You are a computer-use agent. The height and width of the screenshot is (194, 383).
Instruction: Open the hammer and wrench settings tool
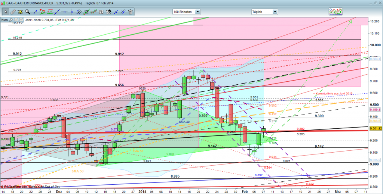pyautogui.click(x=108, y=12)
